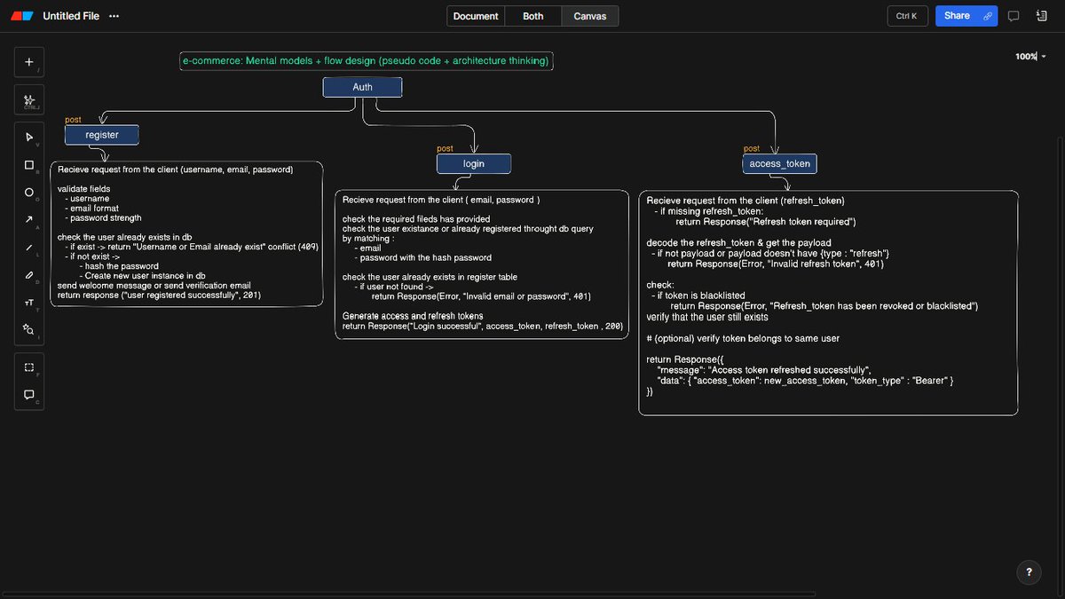Switch to Canvas view
Viewport: 1065px width, 599px height.
point(590,16)
